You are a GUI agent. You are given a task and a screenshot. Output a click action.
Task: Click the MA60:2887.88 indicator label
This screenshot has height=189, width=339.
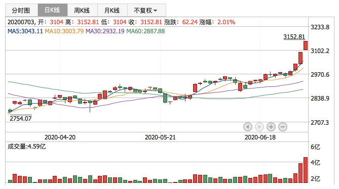[x=145, y=31]
